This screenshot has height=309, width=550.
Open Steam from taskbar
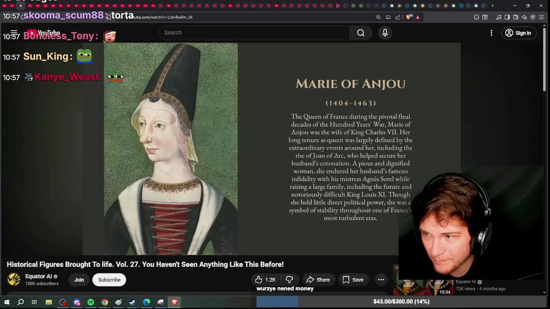tap(132, 302)
